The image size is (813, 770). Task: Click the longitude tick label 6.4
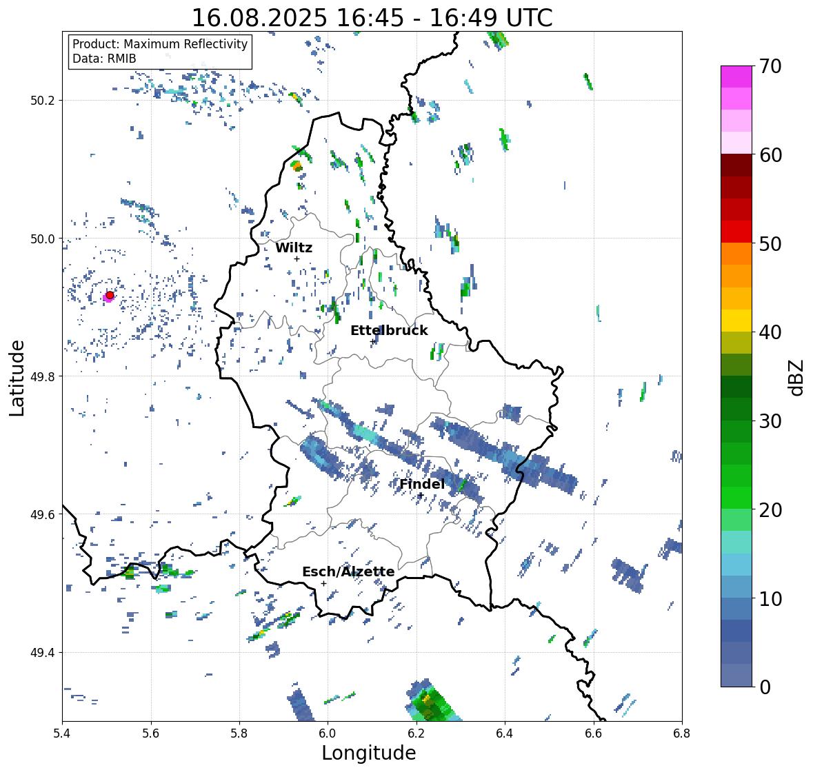505,733
